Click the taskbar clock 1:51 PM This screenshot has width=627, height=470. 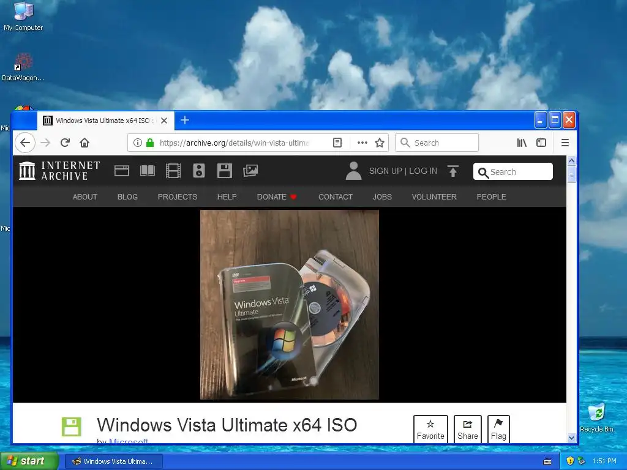604,461
